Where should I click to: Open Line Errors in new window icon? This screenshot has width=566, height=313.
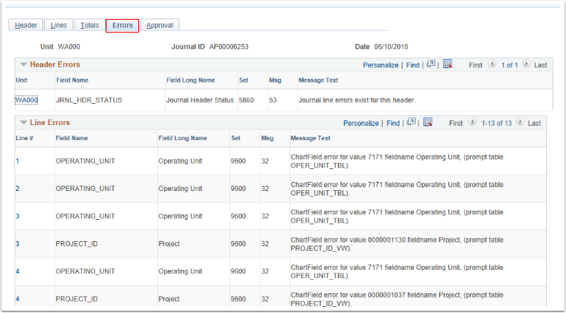click(x=411, y=122)
